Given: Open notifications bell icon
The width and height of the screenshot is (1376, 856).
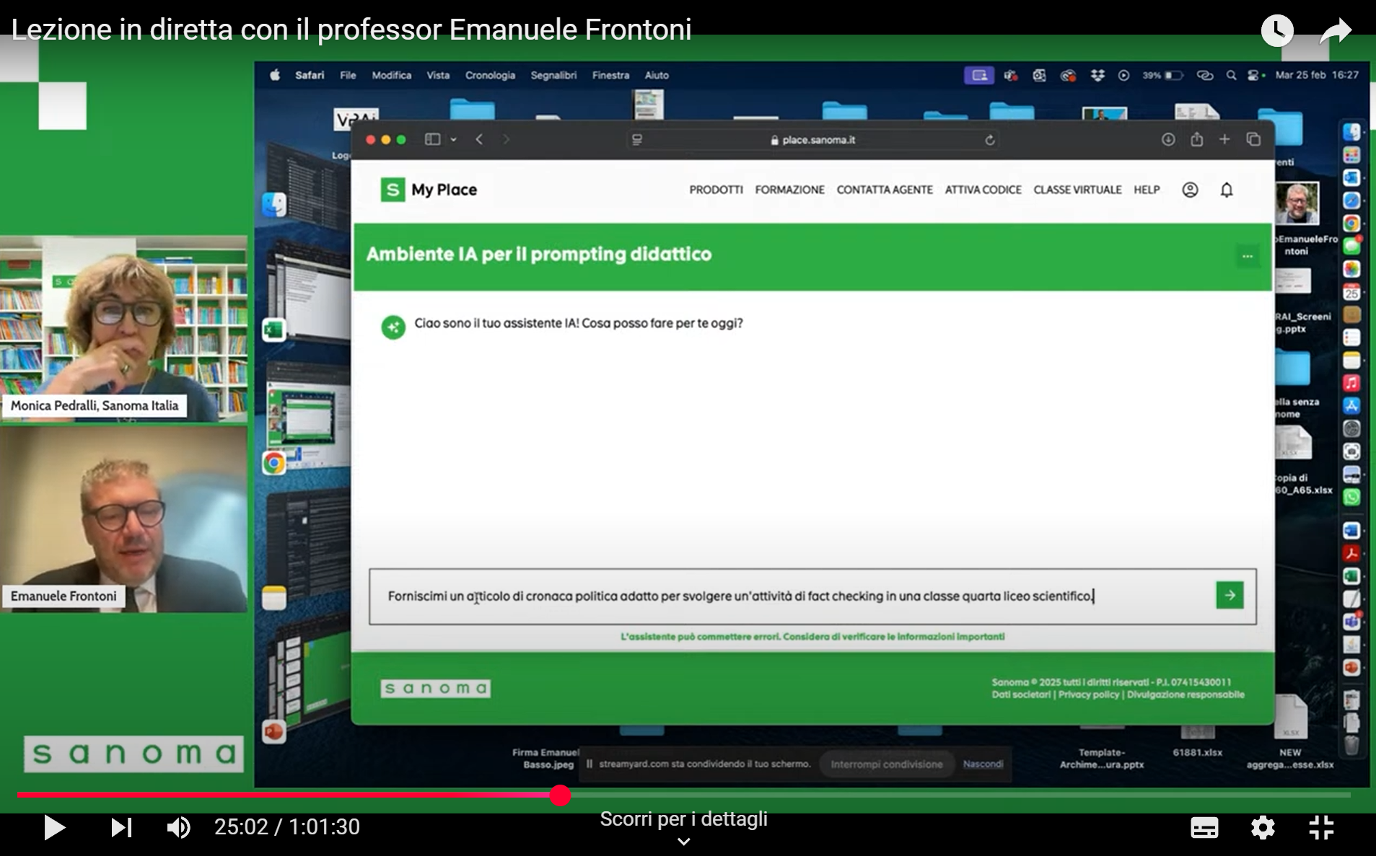Looking at the screenshot, I should (1227, 190).
